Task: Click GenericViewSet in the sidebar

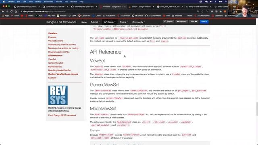Action: [x=56, y=63]
